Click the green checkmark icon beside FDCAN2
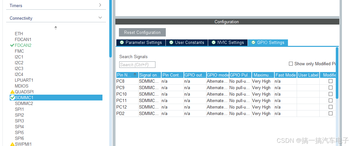The width and height of the screenshot is (350, 146). (12, 45)
